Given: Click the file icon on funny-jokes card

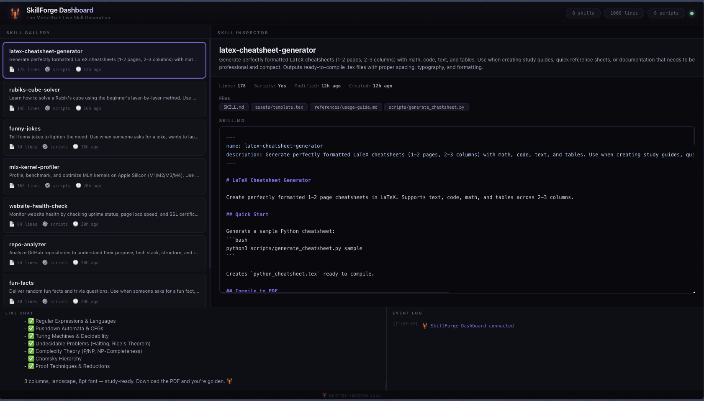Looking at the screenshot, I should click(x=12, y=147).
